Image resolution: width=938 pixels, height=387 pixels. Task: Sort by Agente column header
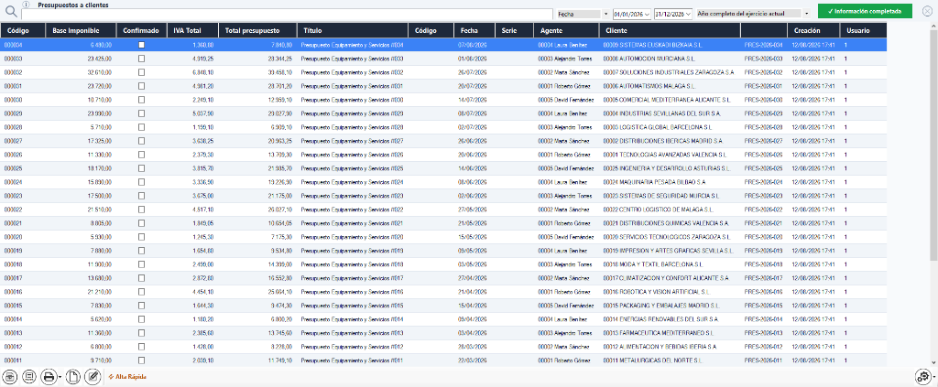pyautogui.click(x=566, y=30)
